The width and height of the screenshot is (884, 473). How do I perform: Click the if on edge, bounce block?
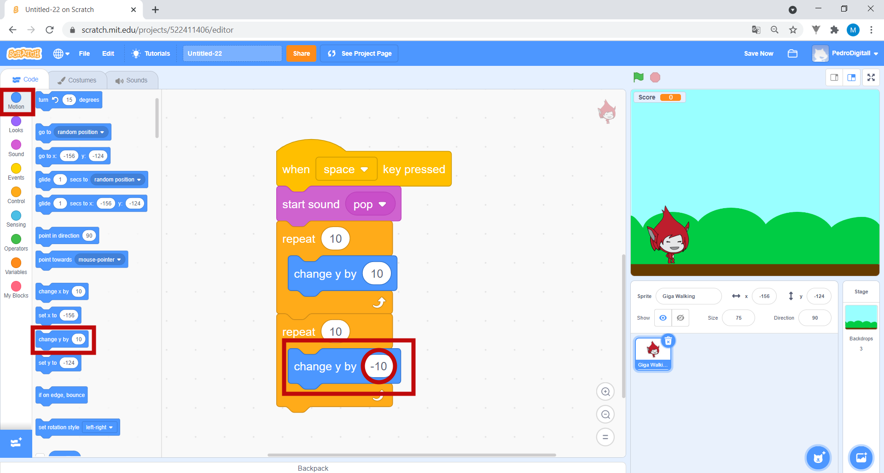pos(62,395)
